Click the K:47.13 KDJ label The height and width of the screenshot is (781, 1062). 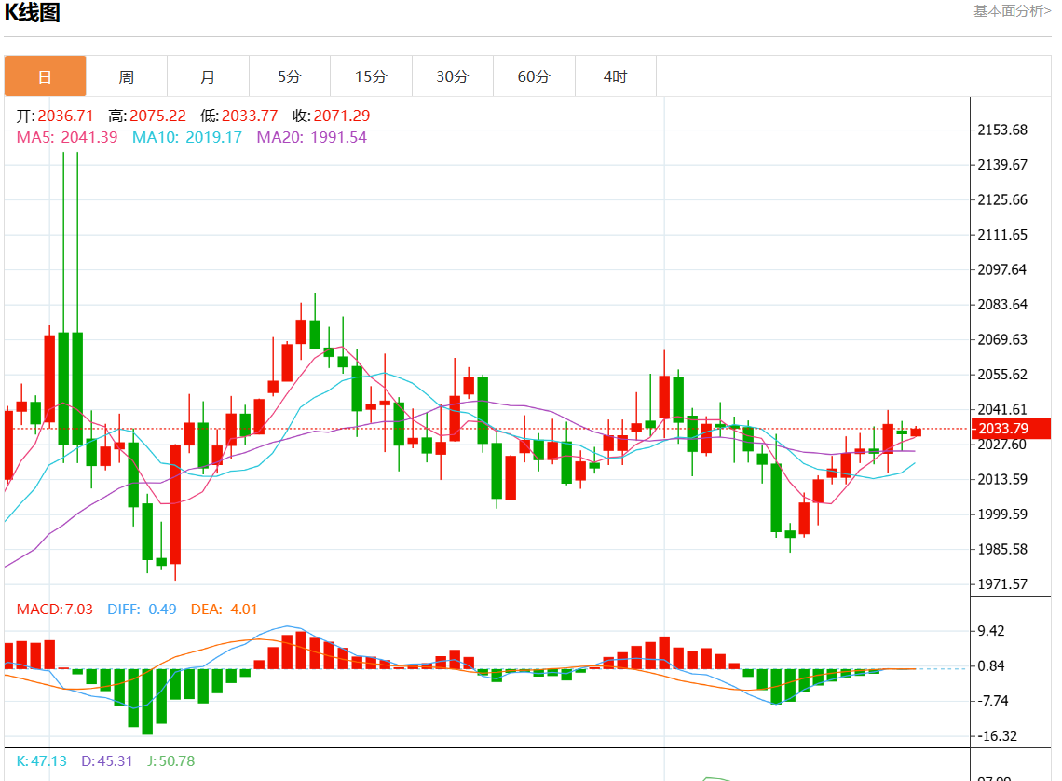coord(41,760)
